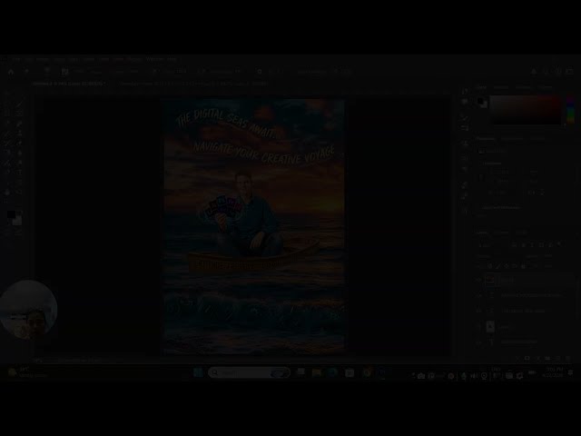This screenshot has height=436, width=581.
Task: Open the Windows Start menu
Action: pos(198,372)
